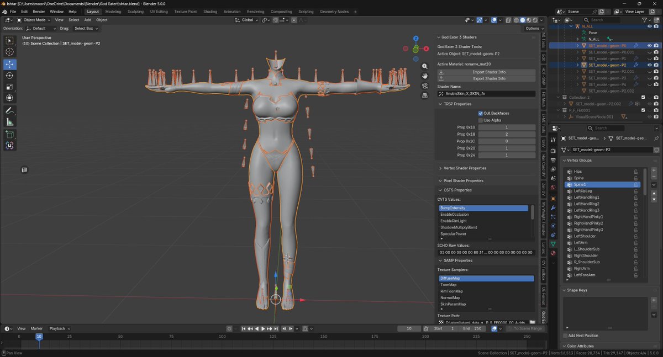Select the Cursor tool

tap(10, 52)
